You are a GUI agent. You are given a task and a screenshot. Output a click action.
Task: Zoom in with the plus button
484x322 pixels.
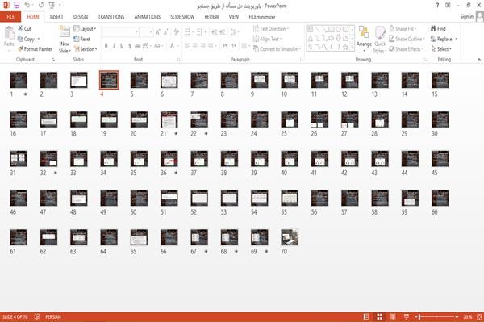click(457, 316)
